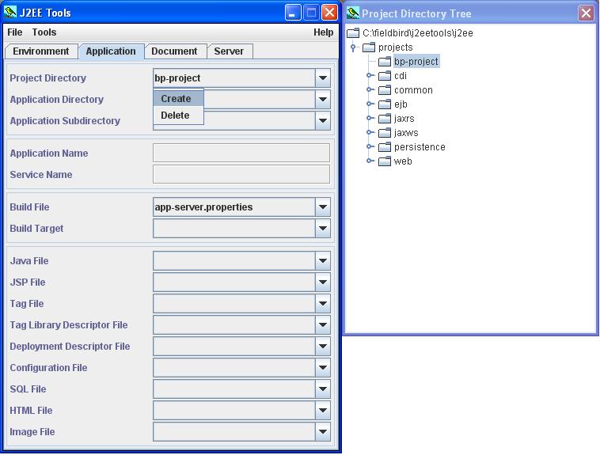Click the cdi folder icon
Screen dimensions: 600x455
click(x=384, y=76)
